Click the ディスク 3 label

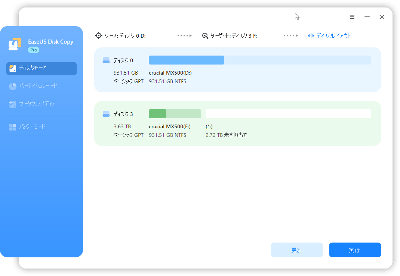[x=123, y=115]
